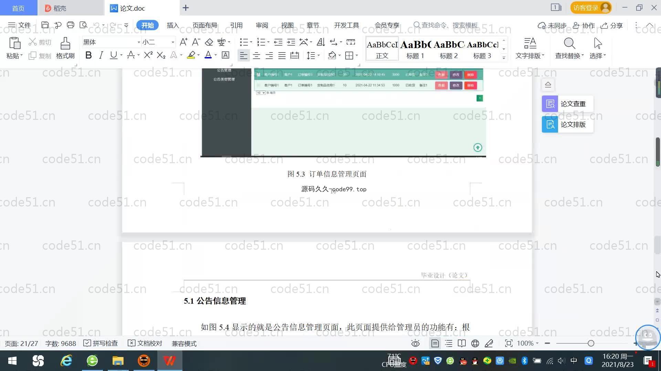The width and height of the screenshot is (661, 371).
Task: Toggle spell check in status bar
Action: (x=101, y=344)
